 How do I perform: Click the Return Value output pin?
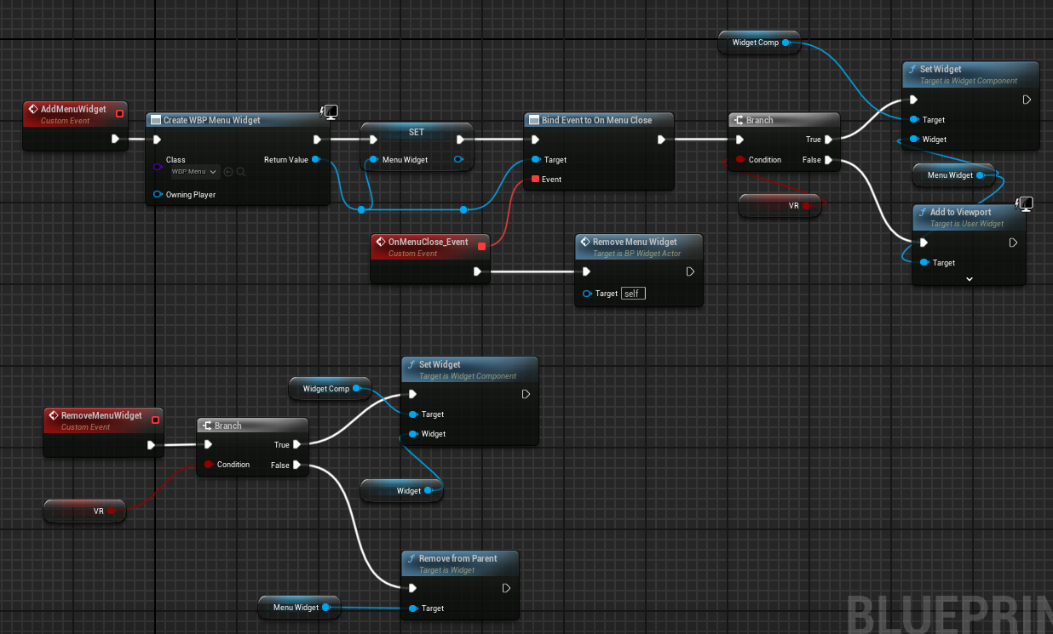(315, 159)
